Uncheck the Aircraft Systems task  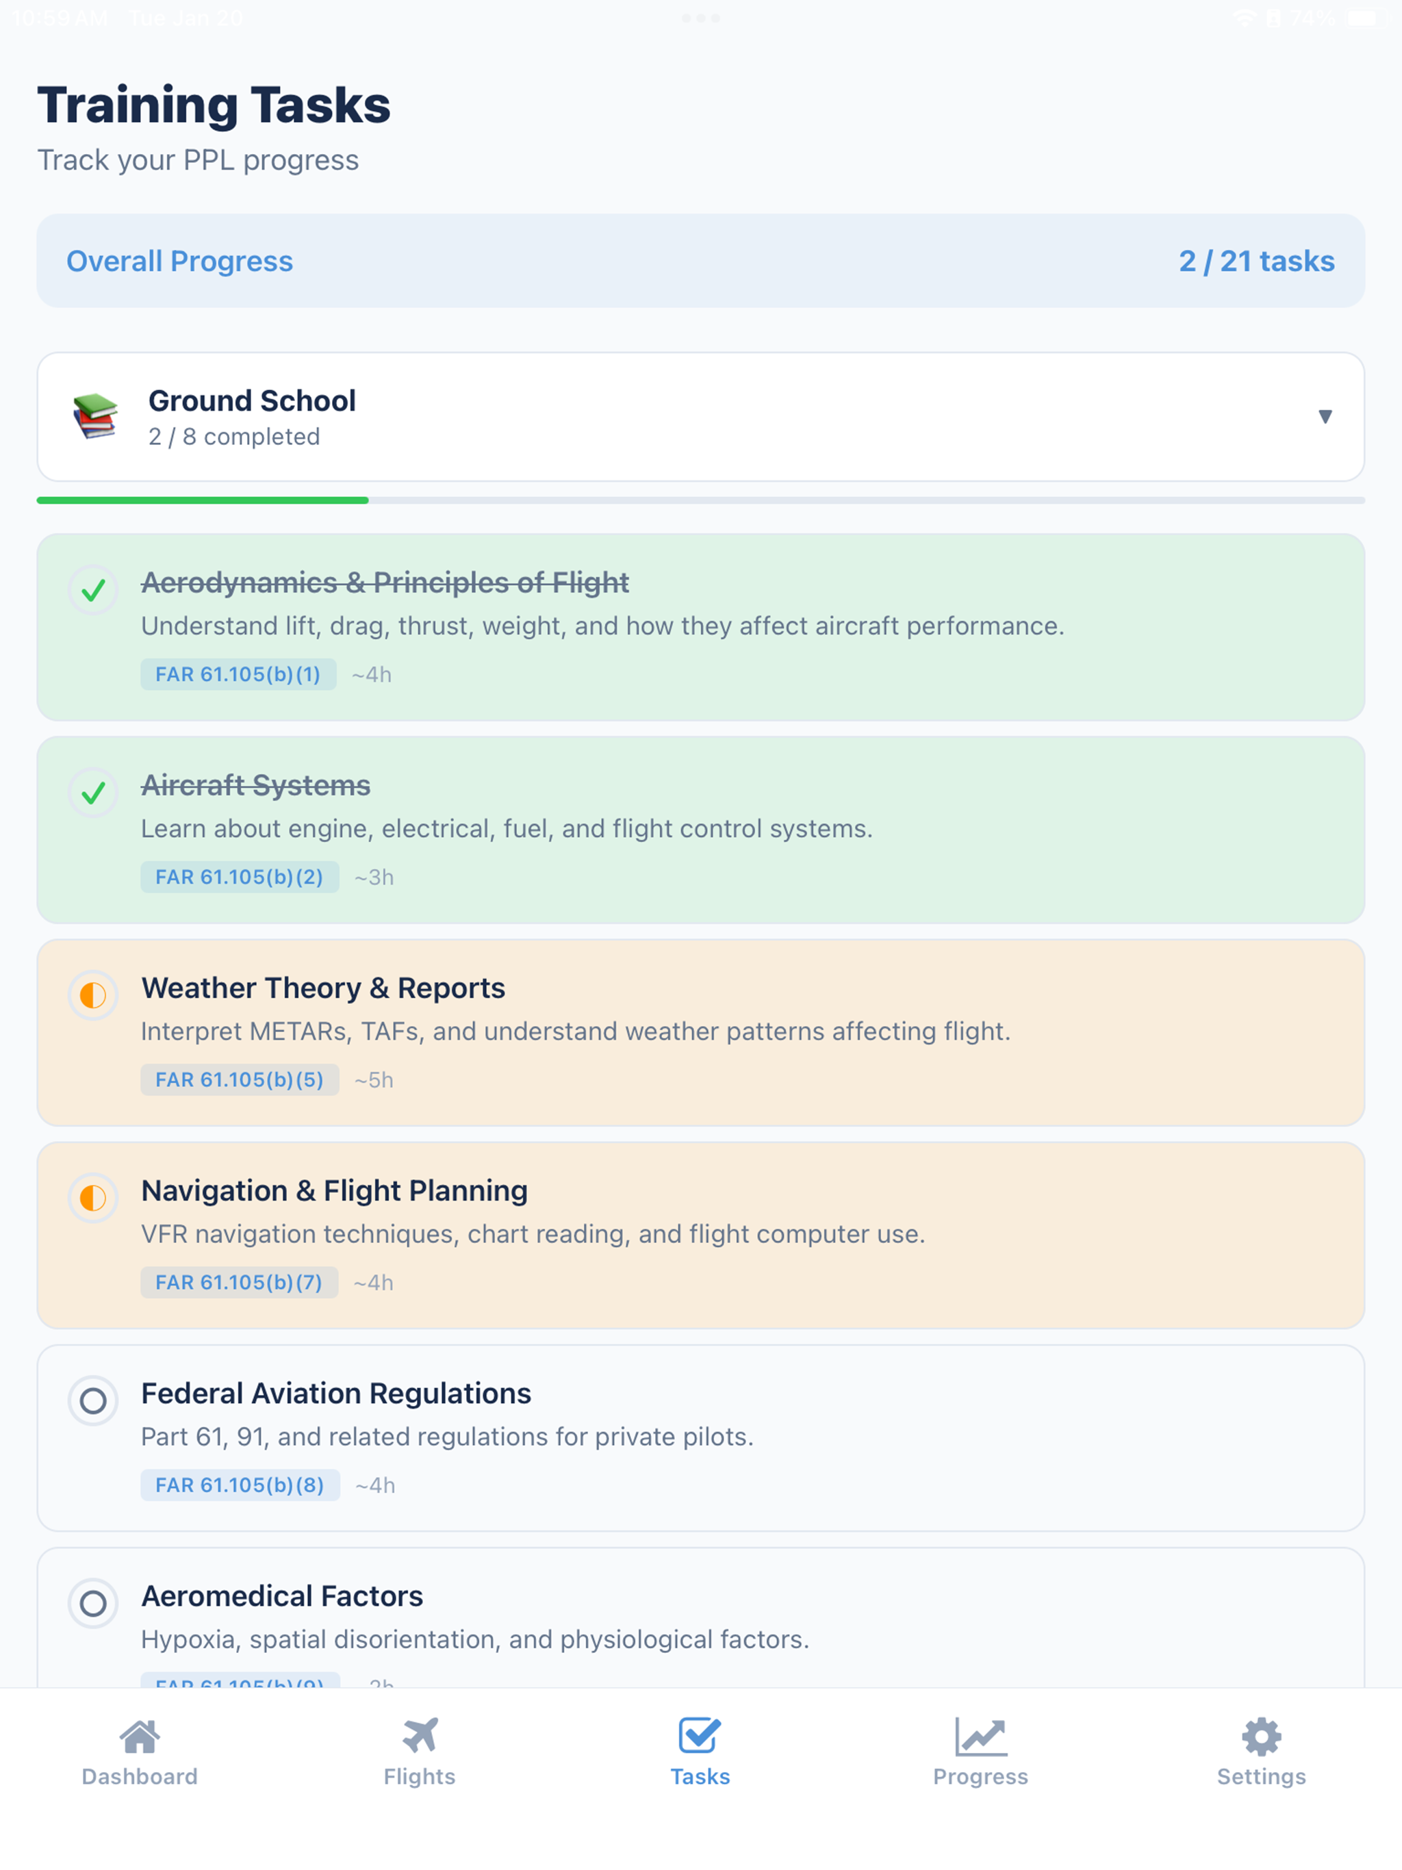(x=93, y=793)
